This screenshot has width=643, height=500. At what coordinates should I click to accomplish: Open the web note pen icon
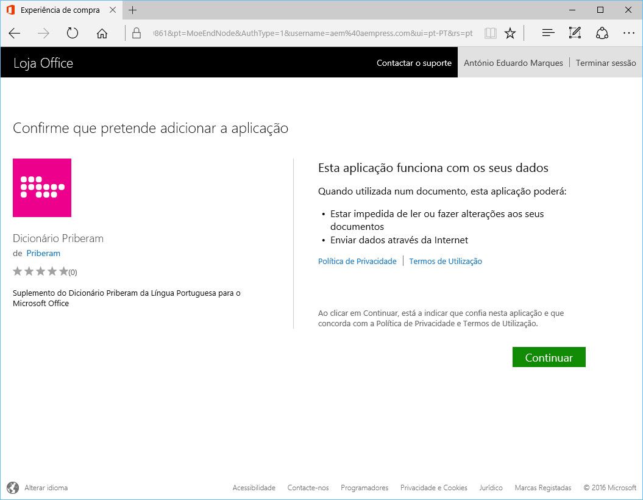click(575, 34)
